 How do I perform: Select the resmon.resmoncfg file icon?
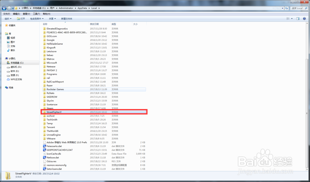point(44,165)
